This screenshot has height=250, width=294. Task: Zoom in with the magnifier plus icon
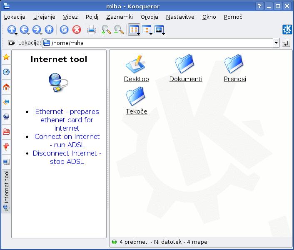(106, 30)
